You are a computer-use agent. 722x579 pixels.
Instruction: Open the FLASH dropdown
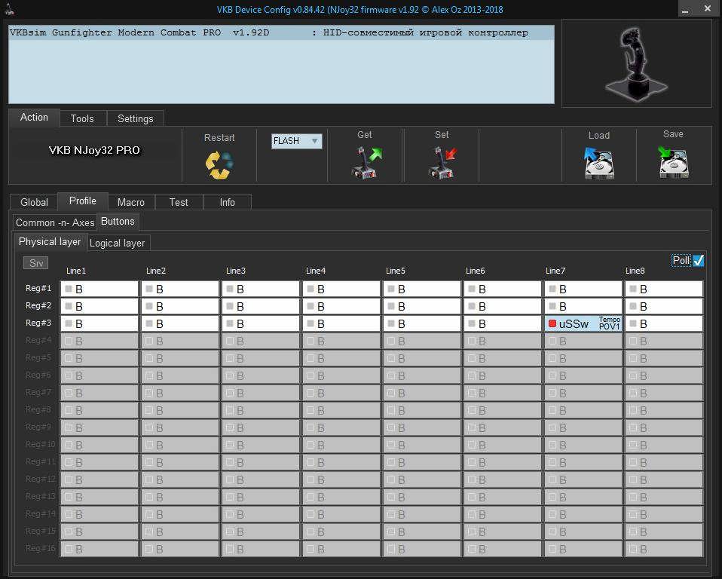click(x=296, y=141)
